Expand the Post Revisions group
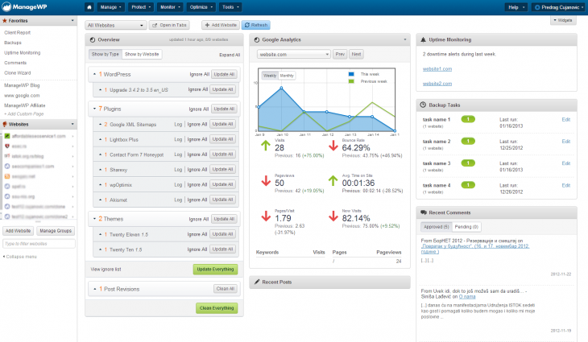This screenshot has width=588, height=342. (x=94, y=289)
